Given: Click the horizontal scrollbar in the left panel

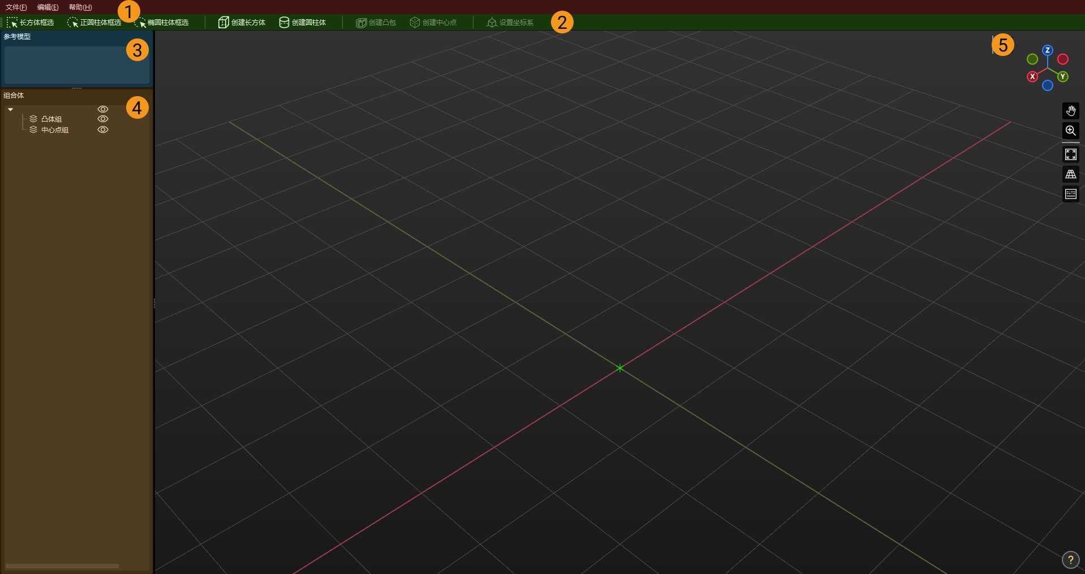Looking at the screenshot, I should pyautogui.click(x=62, y=566).
